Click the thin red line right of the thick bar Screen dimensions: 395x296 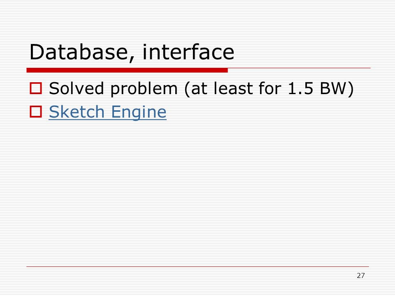click(x=299, y=68)
